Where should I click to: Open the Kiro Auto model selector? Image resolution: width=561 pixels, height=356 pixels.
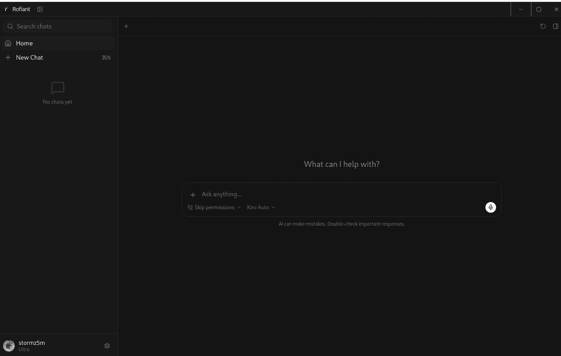261,207
